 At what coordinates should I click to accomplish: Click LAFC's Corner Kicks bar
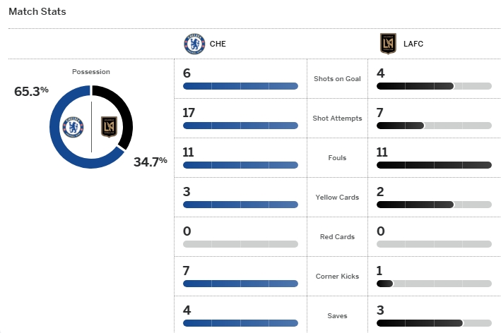tap(434, 284)
